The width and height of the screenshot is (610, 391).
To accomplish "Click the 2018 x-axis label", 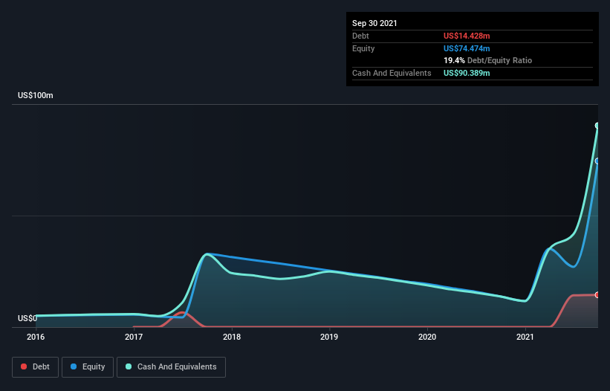I will (x=232, y=337).
